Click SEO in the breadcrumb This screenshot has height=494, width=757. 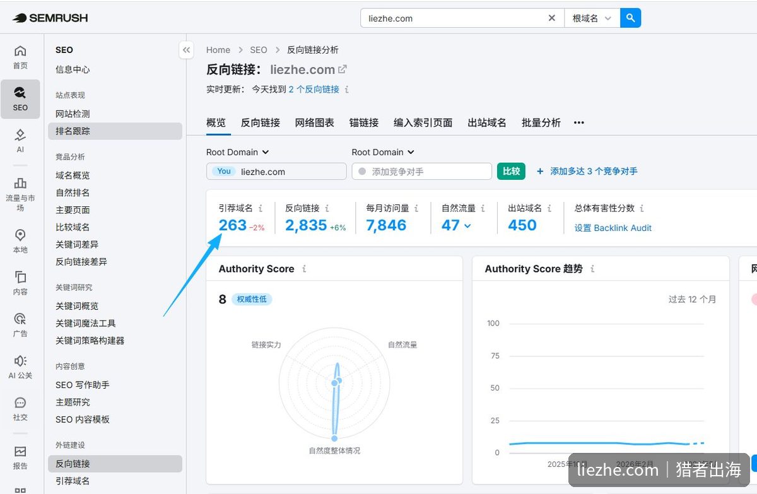click(x=259, y=50)
